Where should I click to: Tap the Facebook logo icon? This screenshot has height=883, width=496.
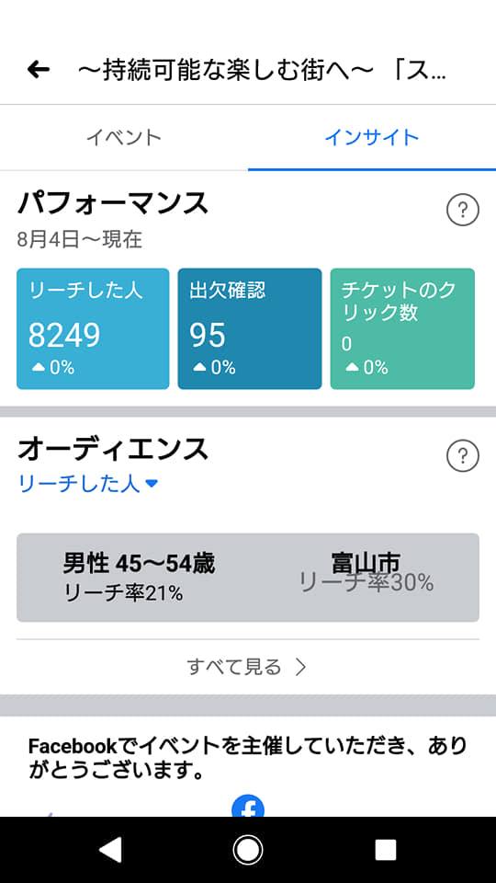click(x=248, y=806)
